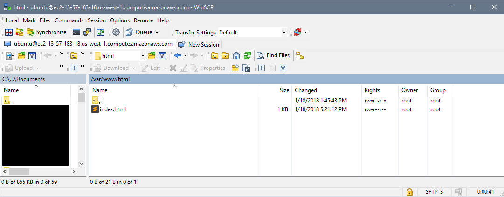Click local vertical scrollbar down arrow
The height and width of the screenshot is (197, 504).
pos(81,163)
